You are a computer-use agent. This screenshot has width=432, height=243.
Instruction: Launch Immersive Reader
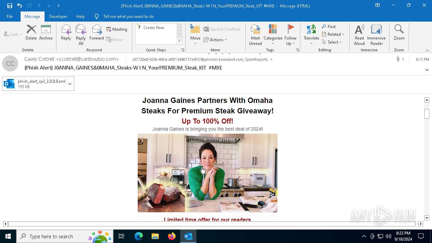pos(376,34)
